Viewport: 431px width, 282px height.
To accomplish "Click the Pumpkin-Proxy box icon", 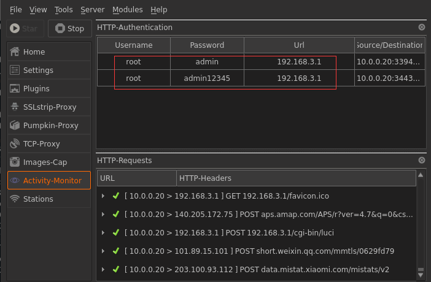I will coord(15,126).
